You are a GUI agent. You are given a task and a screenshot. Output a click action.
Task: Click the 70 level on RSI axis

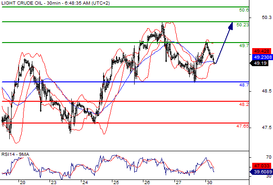coord(269,157)
